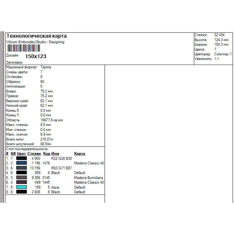Screen dimensions: 234x234
Task: Select the stitch count "9 356"
Action: click(36, 178)
